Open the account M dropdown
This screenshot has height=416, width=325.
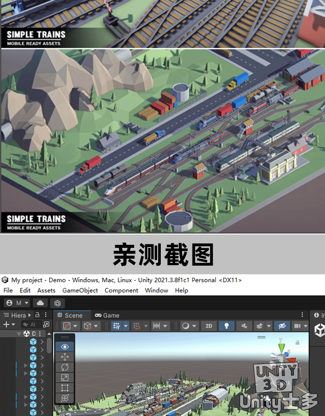pos(17,303)
